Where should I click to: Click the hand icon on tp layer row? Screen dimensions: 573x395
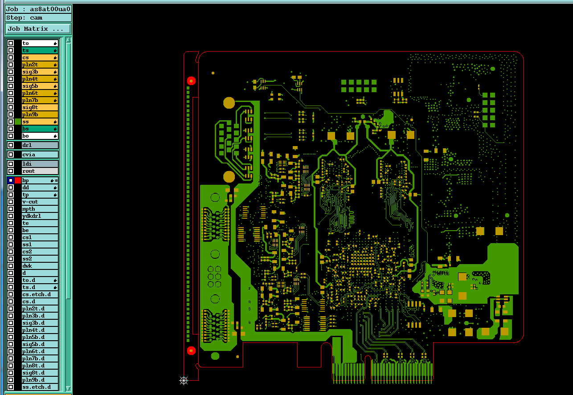55,195
